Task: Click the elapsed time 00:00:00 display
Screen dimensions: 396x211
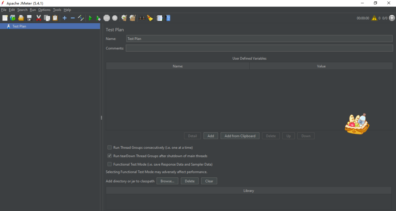Action: pos(363,18)
